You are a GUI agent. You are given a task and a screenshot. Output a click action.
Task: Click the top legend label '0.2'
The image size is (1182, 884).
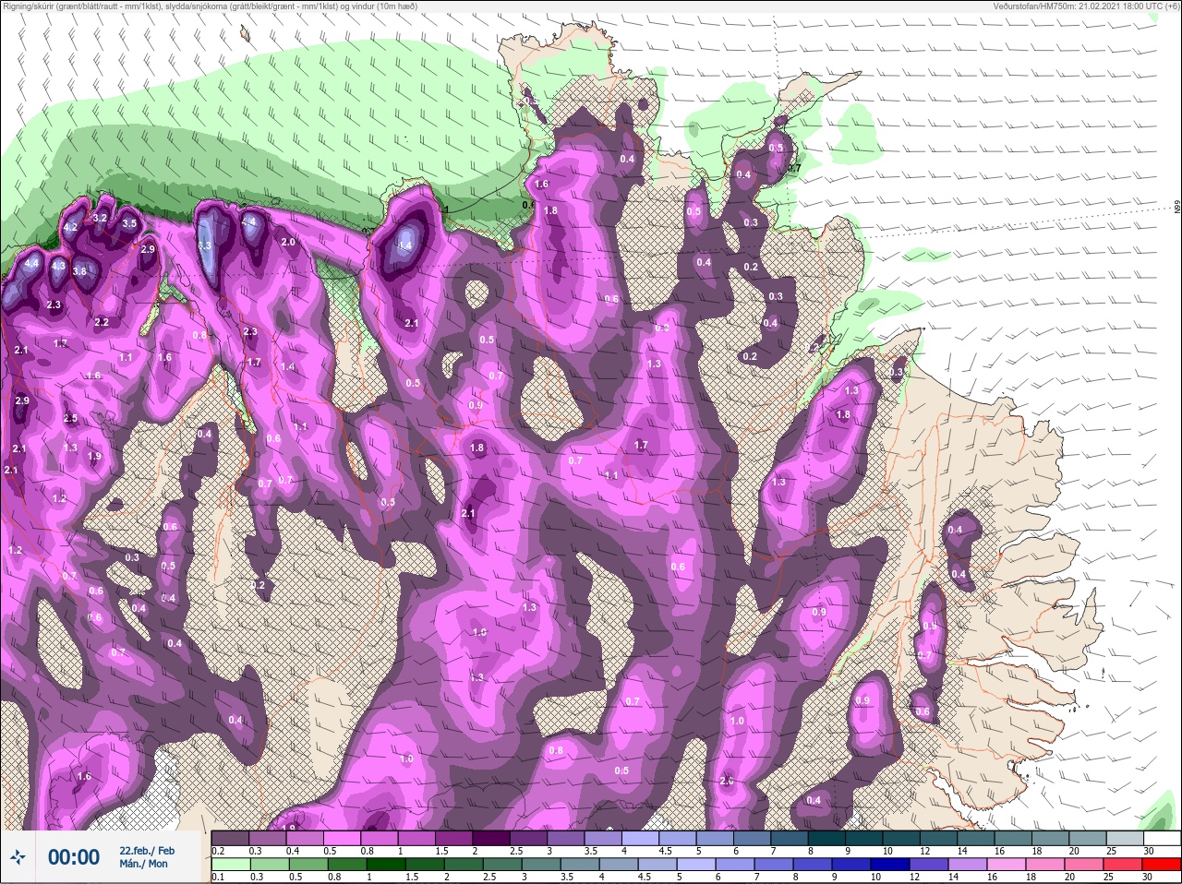click(x=218, y=851)
